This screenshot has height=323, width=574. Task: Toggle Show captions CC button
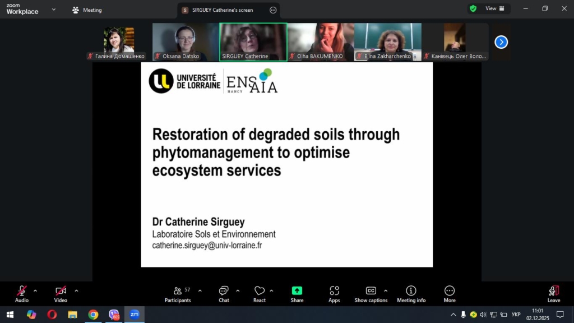371,293
